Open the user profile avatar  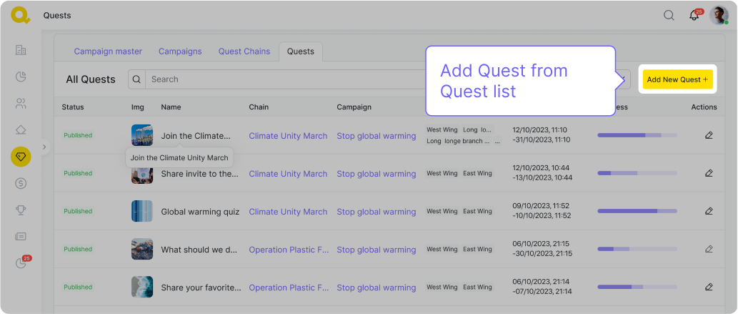pyautogui.click(x=719, y=16)
